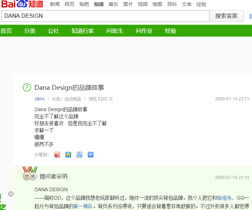Open 分类 tab in green bar
The height and width of the screenshot is (210, 252).
pos(30,31)
